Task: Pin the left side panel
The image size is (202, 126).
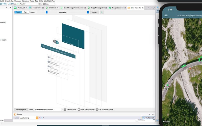Action: [x=7, y=8]
